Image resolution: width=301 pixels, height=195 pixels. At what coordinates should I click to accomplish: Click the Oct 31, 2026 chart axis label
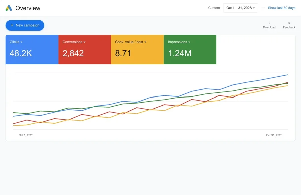point(274,135)
